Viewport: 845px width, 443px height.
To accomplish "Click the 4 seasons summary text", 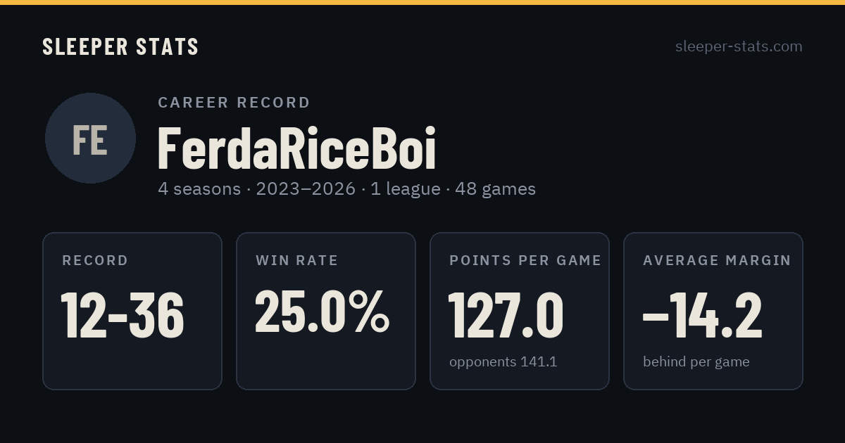I will click(x=199, y=189).
